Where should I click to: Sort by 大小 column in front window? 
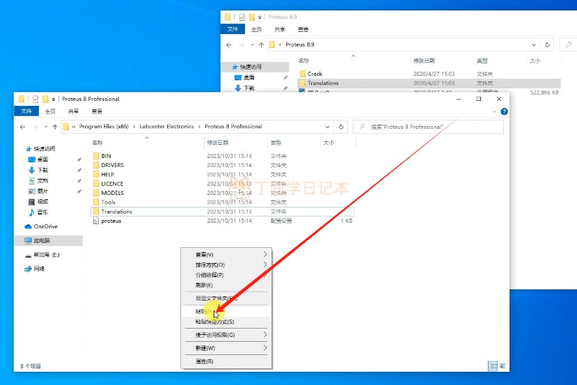pyautogui.click(x=329, y=143)
